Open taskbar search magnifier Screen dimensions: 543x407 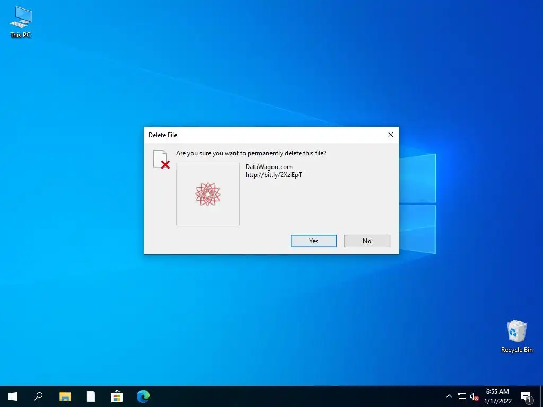[38, 396]
